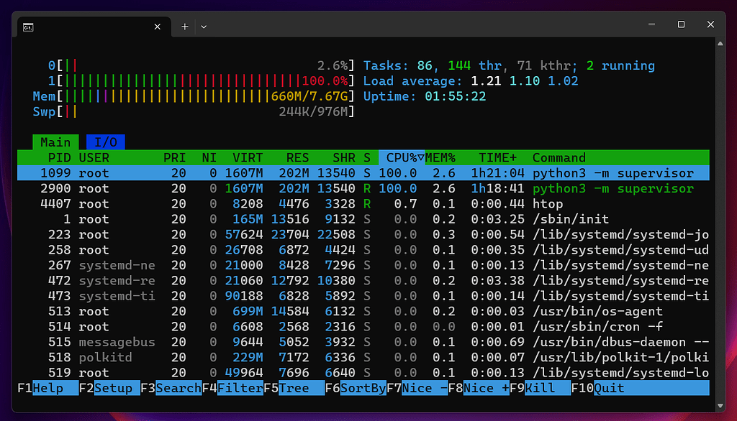Click the PID column header
Image resolution: width=737 pixels, height=421 pixels.
click(59, 157)
